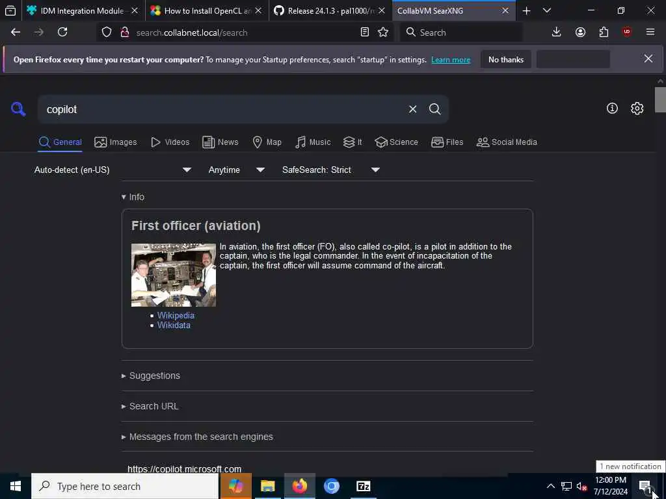
Task: Go back with the browser back arrow
Action: click(x=16, y=32)
